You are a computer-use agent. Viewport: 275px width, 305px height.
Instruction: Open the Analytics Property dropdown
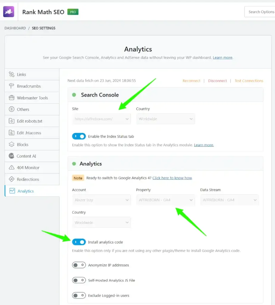pos(165,200)
